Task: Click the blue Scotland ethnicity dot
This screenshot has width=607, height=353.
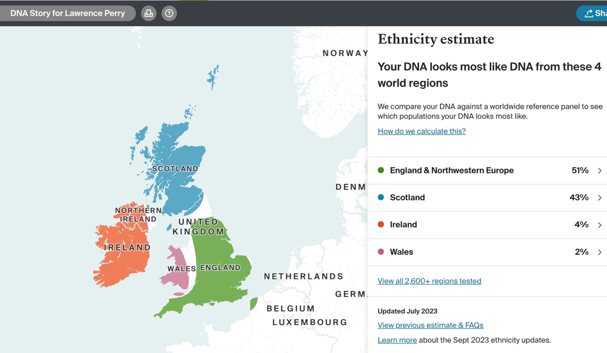Action: [381, 197]
